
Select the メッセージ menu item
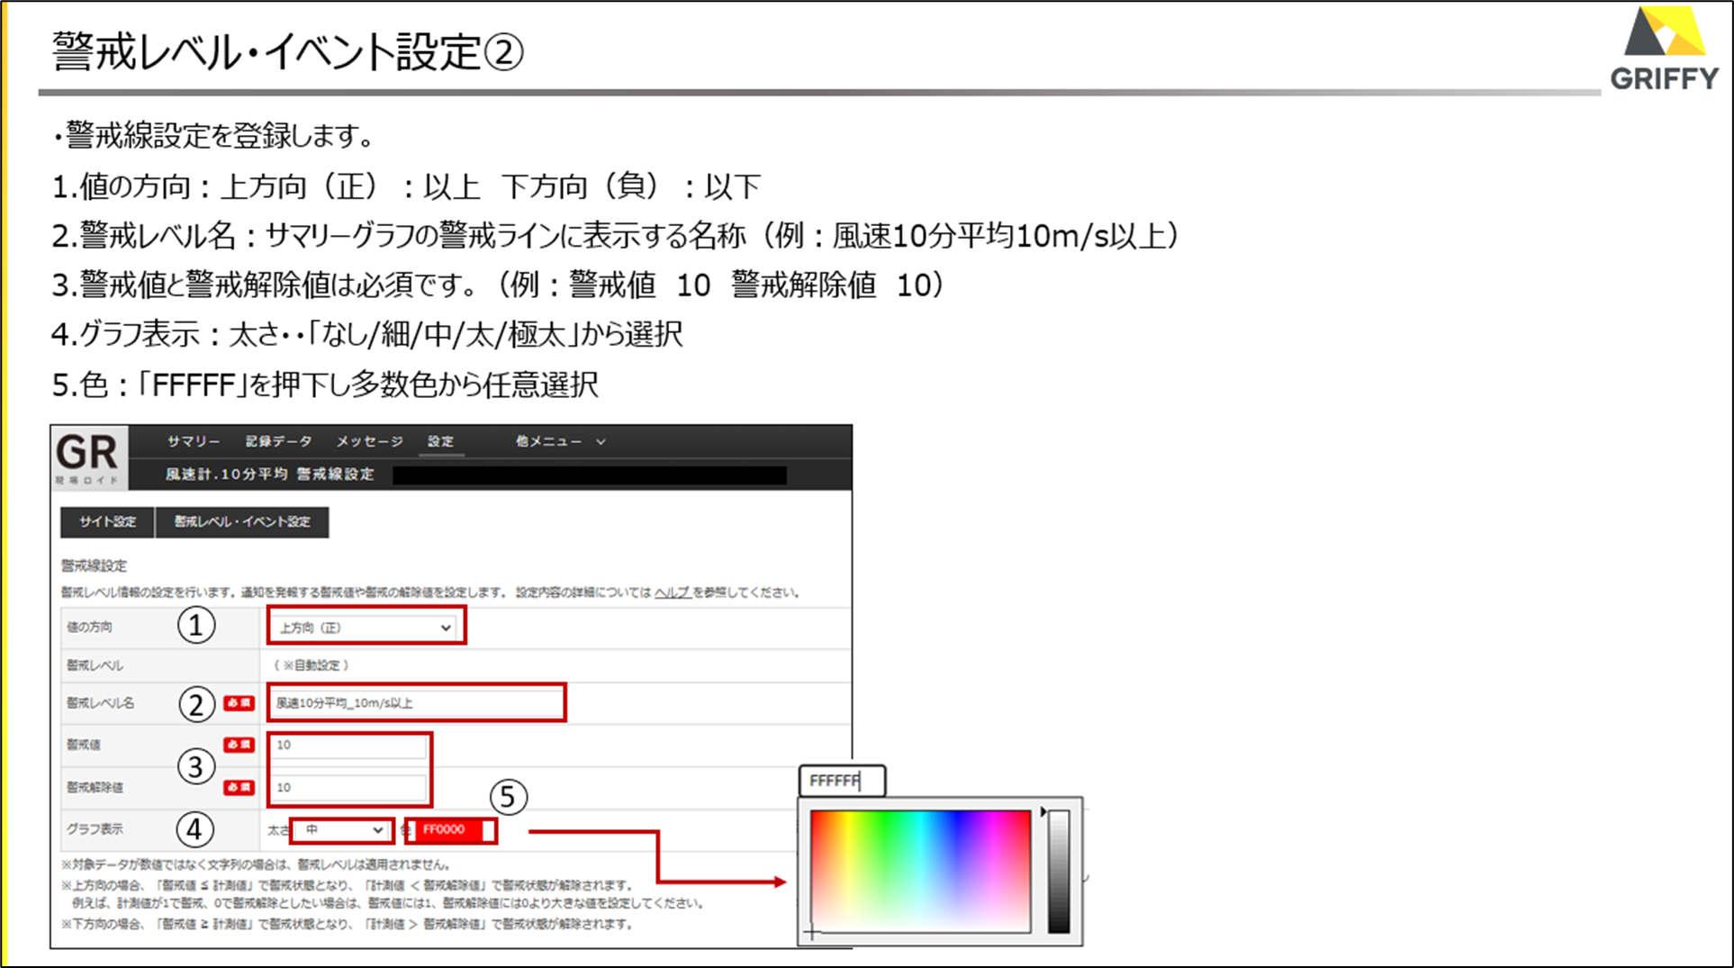[369, 441]
